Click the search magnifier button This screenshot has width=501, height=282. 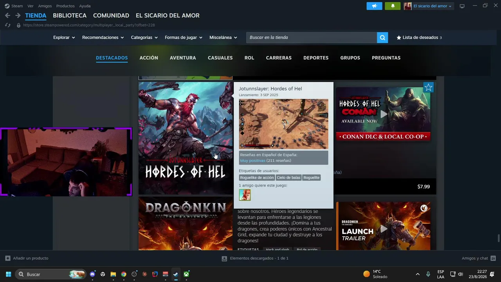(382, 38)
